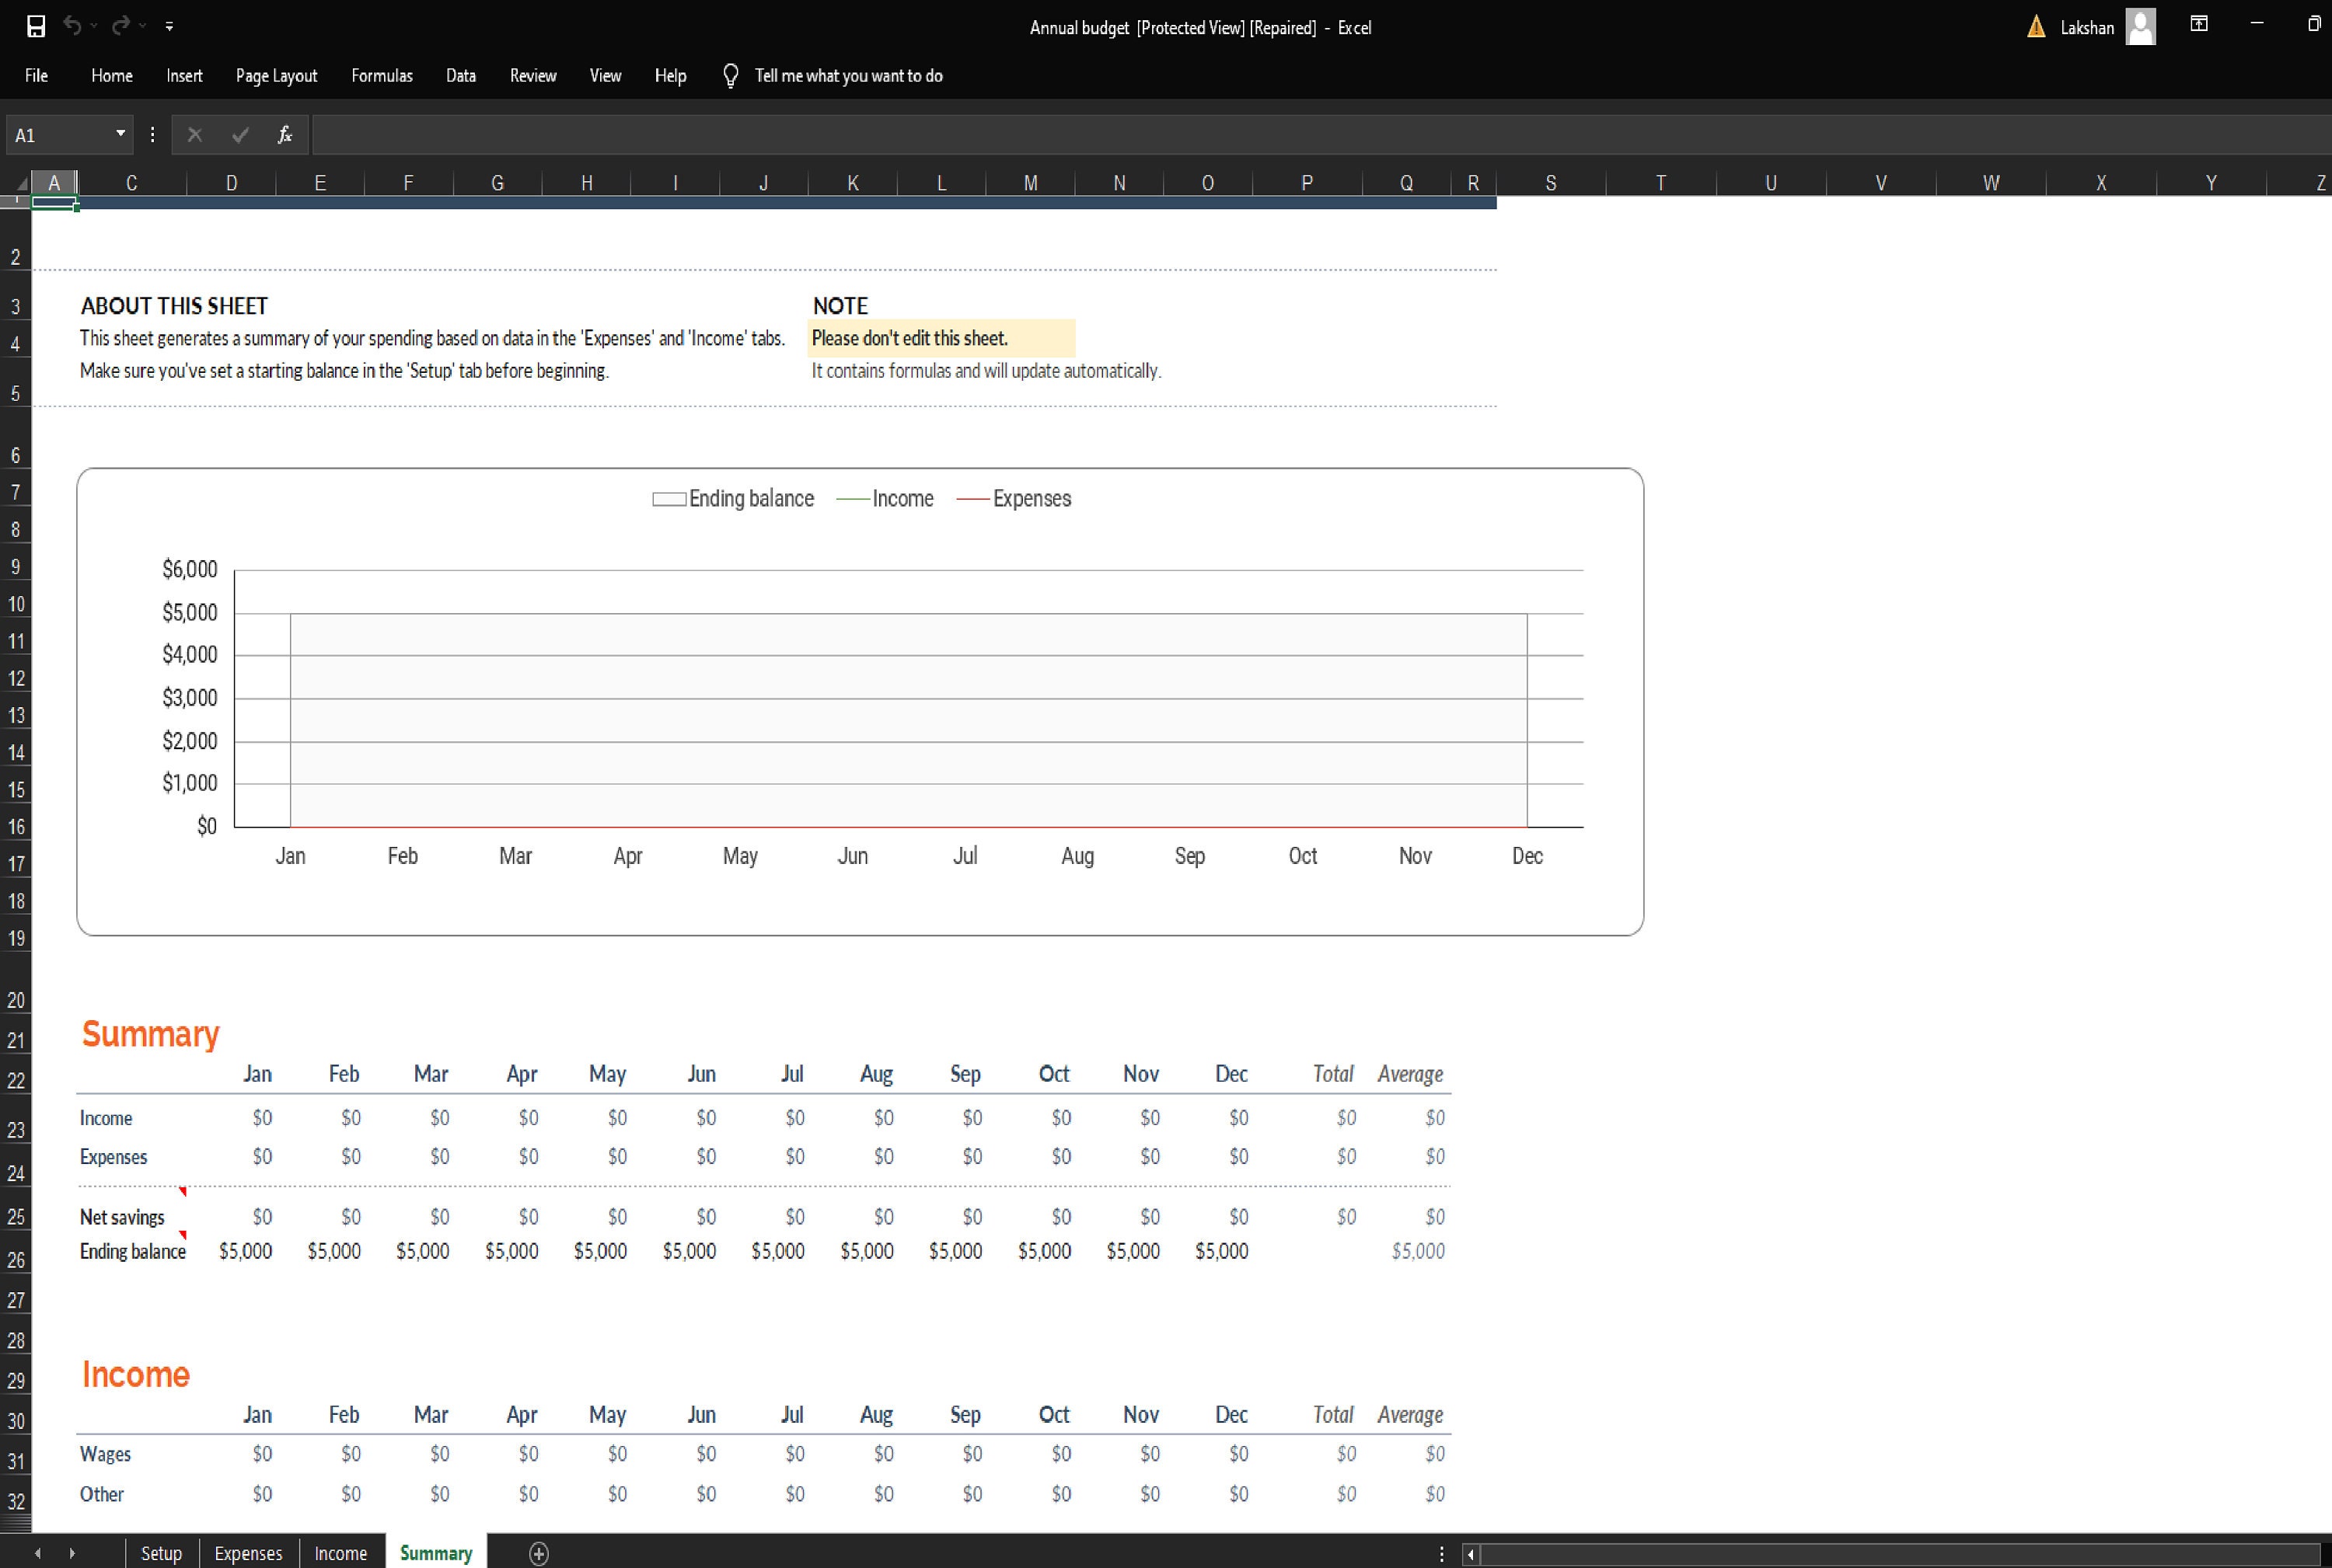The height and width of the screenshot is (1568, 2332).
Task: Open the Formulas tab
Action: [x=382, y=76]
